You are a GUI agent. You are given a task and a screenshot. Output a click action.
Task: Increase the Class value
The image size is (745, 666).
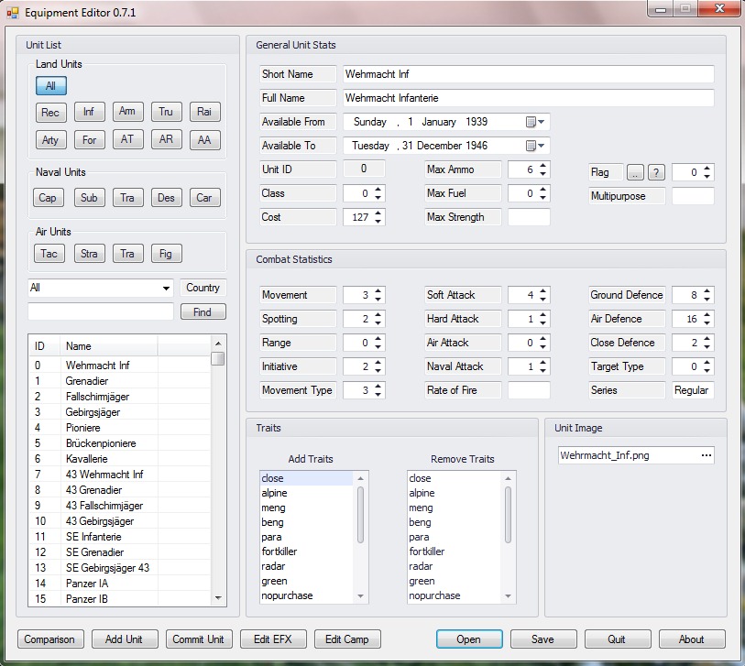pos(378,189)
